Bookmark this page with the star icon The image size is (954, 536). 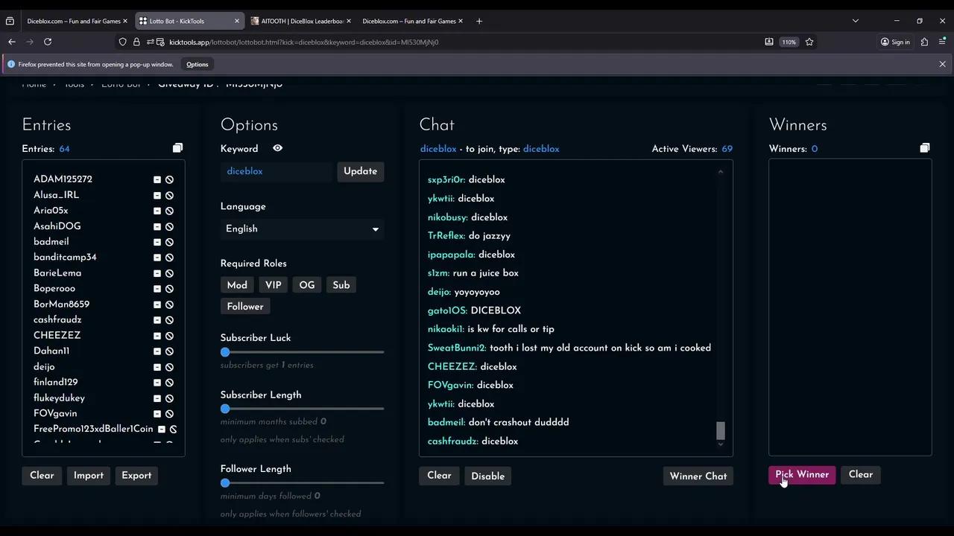pyautogui.click(x=809, y=42)
